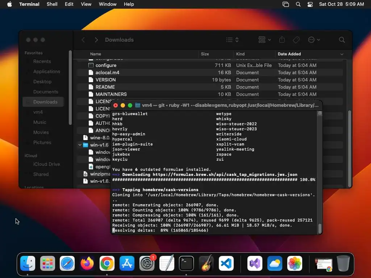Select the configure file row

click(x=210, y=65)
